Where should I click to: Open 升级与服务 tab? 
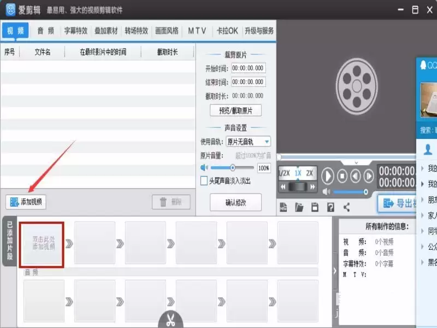tap(259, 31)
